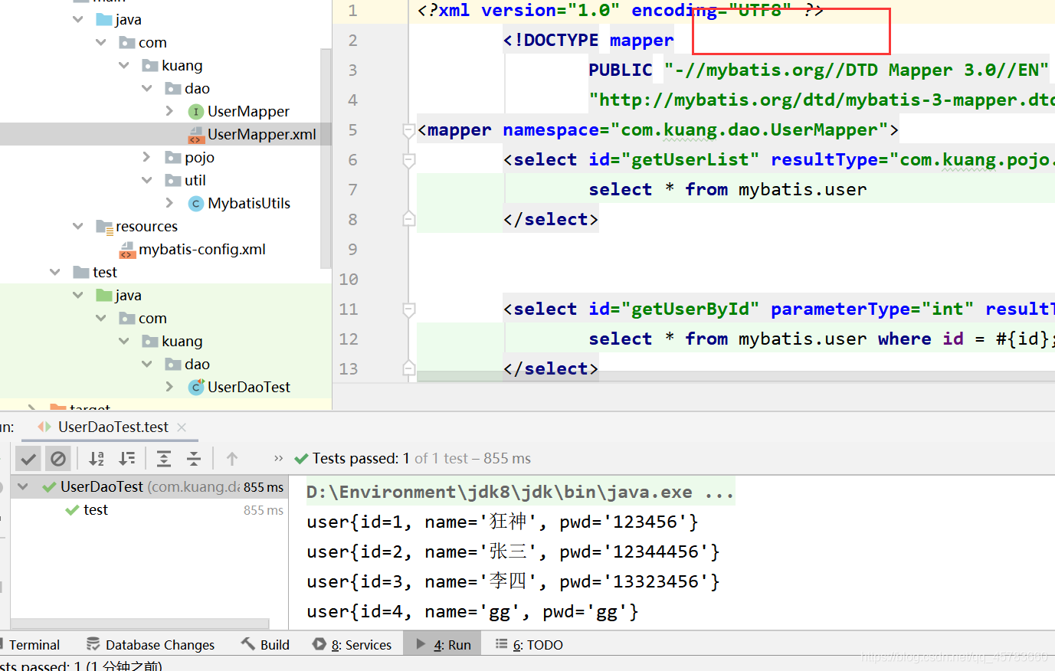
Task: Click console line with name '张三'
Action: click(x=513, y=552)
